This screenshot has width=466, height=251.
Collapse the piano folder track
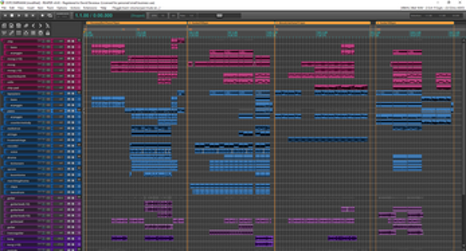pos(79,110)
